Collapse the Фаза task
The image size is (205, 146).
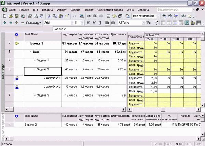(x=30, y=52)
